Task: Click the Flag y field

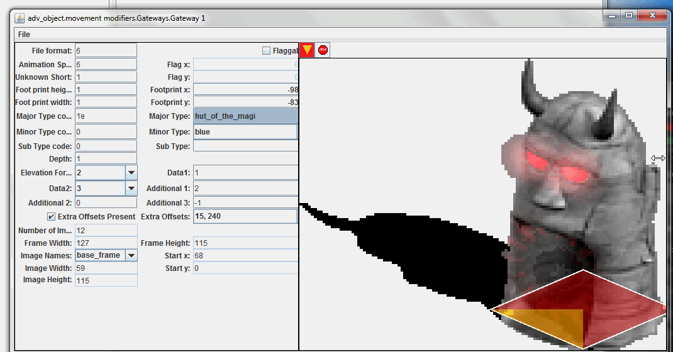Action: pos(245,77)
